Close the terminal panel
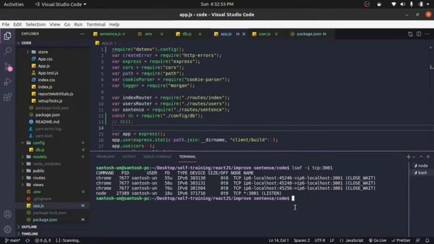The height and width of the screenshot is (244, 434). pyautogui.click(x=428, y=157)
